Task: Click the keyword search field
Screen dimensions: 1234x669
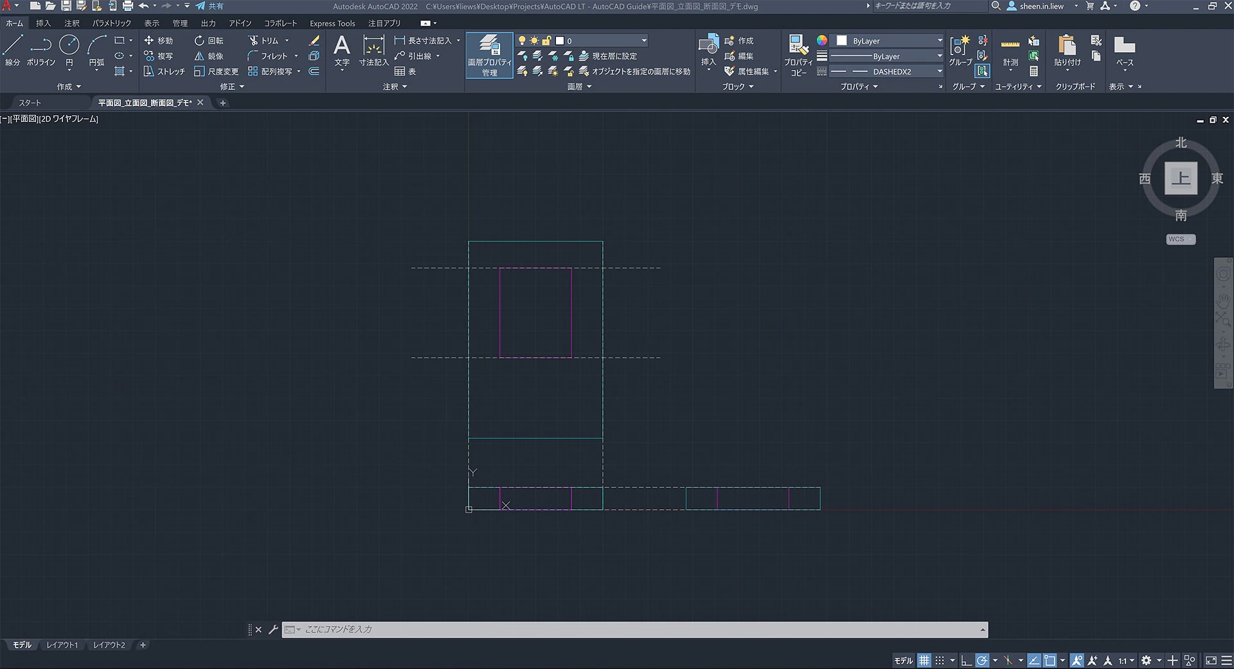Action: click(x=929, y=6)
